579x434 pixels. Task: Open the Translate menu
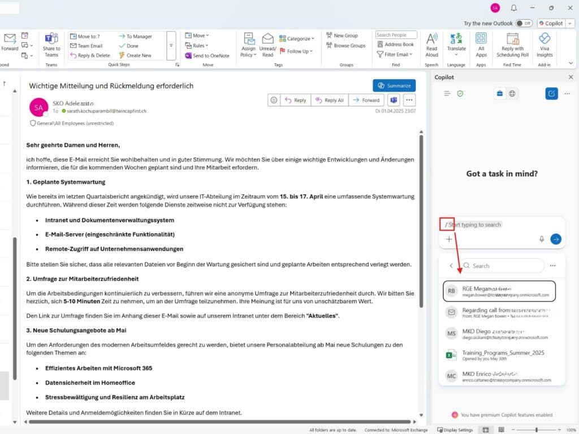[x=456, y=45]
